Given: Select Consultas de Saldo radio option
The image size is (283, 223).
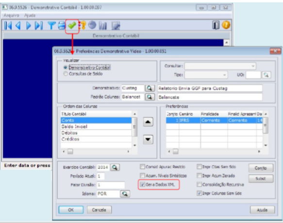Looking at the screenshot, I should (66, 74).
